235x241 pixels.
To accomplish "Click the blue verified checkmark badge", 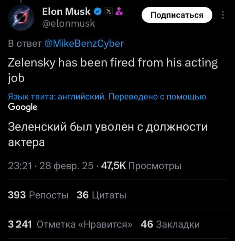I will click(97, 12).
